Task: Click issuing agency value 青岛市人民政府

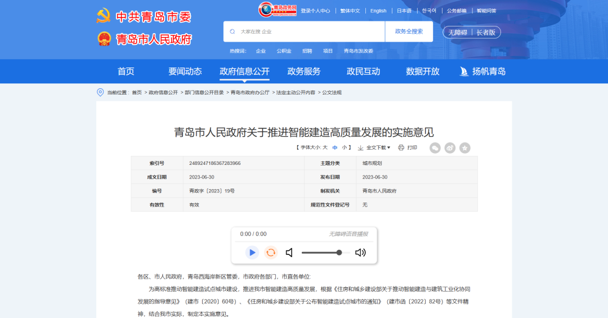Action: pyautogui.click(x=379, y=191)
